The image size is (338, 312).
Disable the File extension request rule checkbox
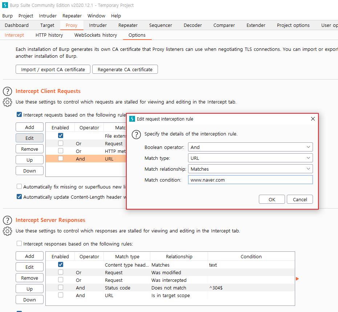[x=61, y=135]
